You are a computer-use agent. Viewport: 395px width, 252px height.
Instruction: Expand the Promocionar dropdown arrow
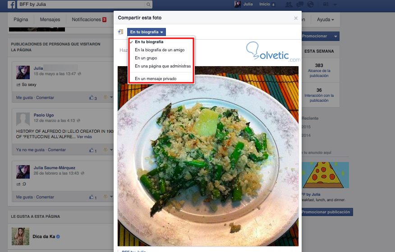click(x=335, y=36)
